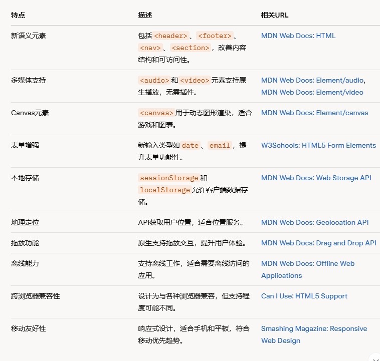Select the 移动友好性 cell
The height and width of the screenshot is (361, 380).
(29, 328)
